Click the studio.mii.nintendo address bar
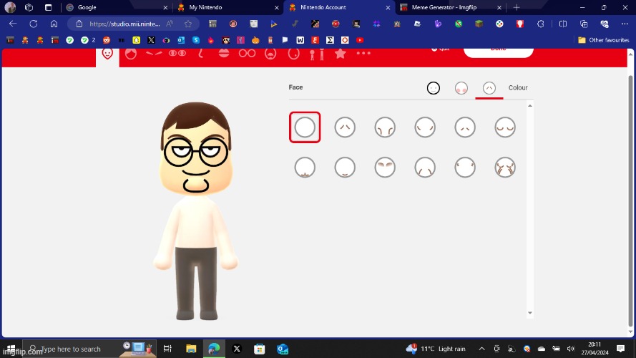This screenshot has height=358, width=636. (124, 24)
